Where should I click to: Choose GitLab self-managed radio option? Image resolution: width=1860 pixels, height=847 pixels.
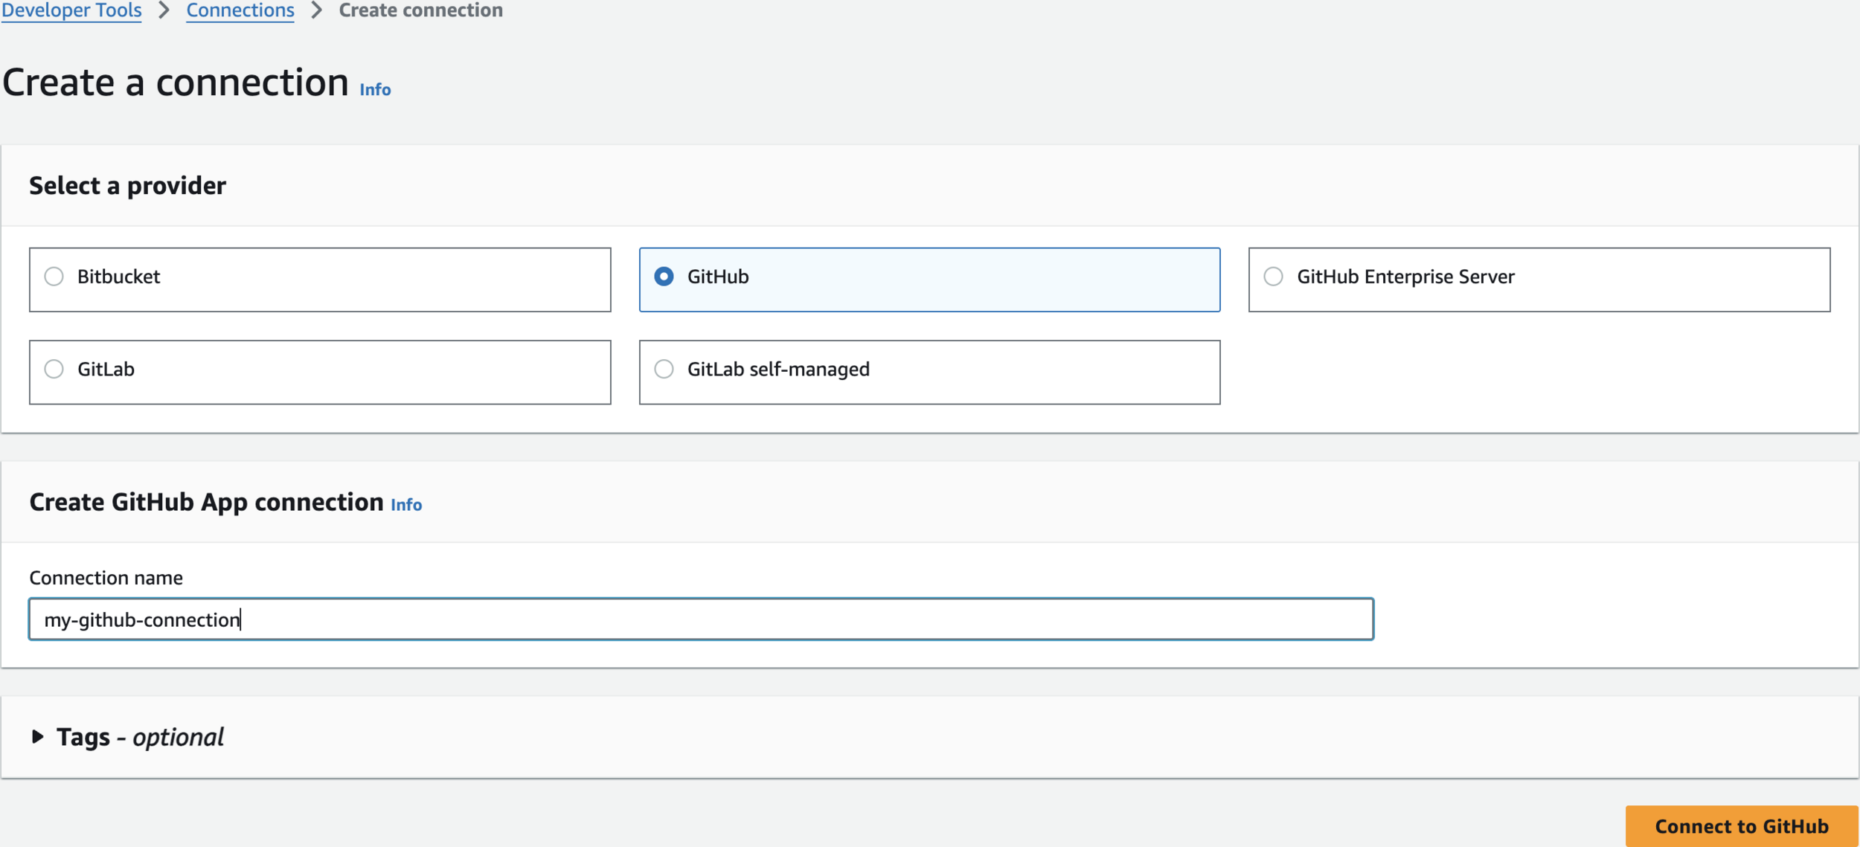click(x=664, y=369)
